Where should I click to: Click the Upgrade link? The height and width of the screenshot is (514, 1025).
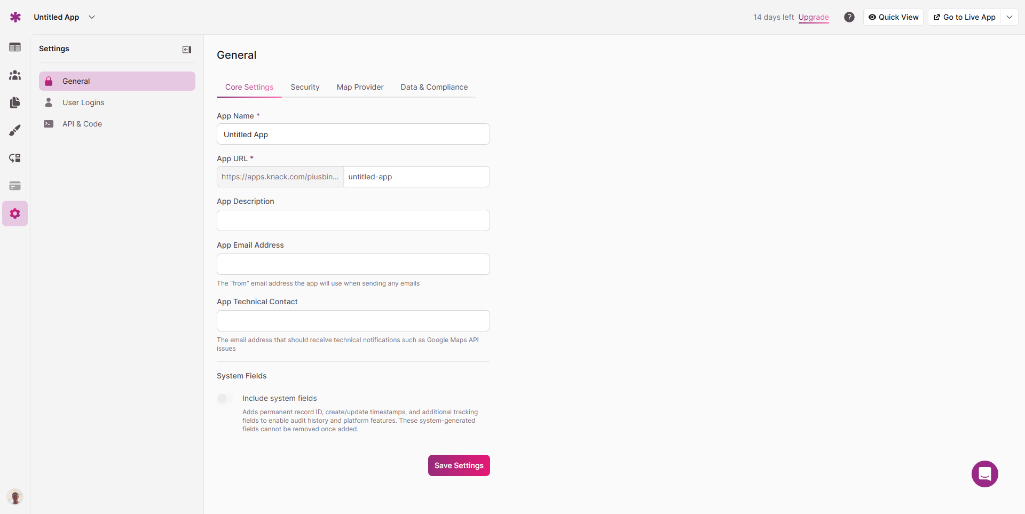(813, 17)
